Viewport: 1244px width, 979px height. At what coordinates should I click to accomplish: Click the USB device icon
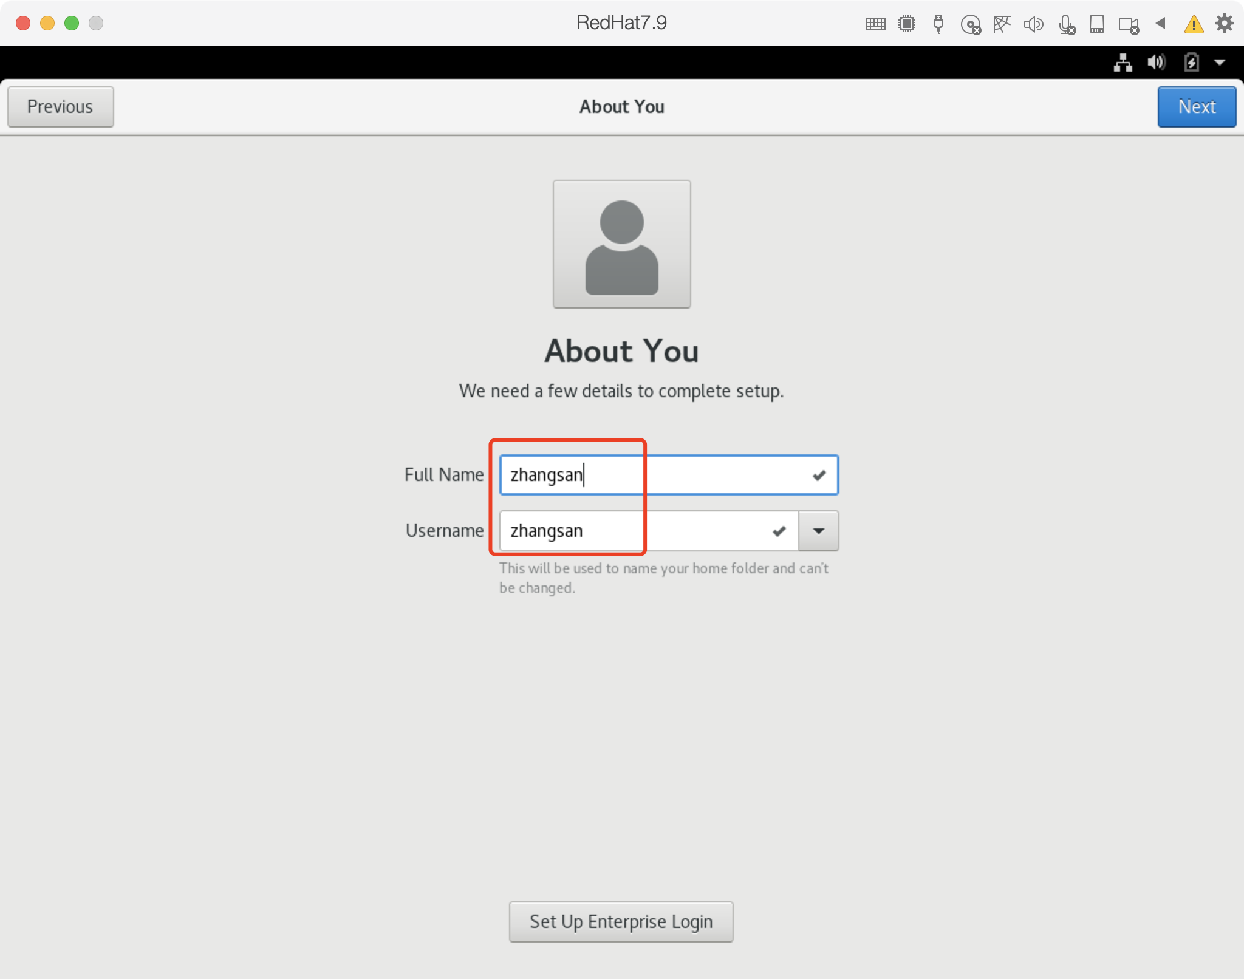(938, 24)
